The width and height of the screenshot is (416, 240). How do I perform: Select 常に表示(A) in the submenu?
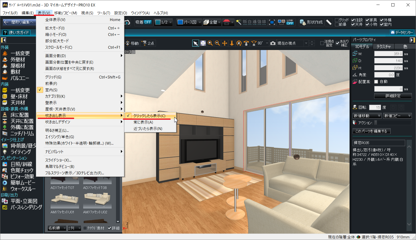143,122
